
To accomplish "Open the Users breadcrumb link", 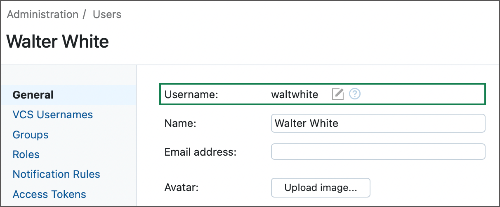I will (x=107, y=14).
